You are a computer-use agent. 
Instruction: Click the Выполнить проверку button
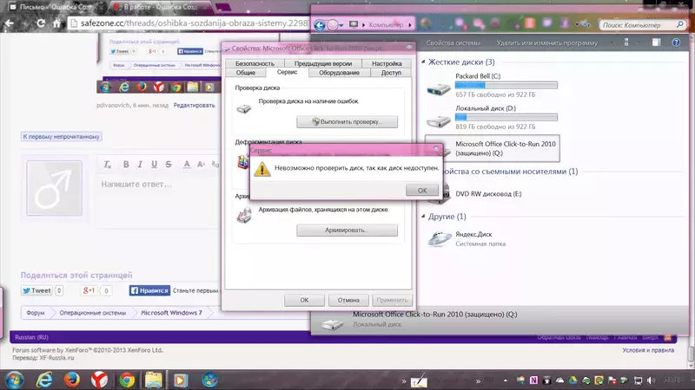pos(347,121)
